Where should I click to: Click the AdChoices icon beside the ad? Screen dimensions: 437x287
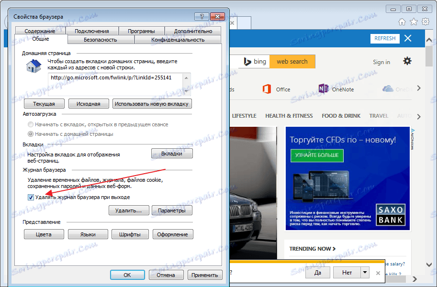tap(413, 139)
